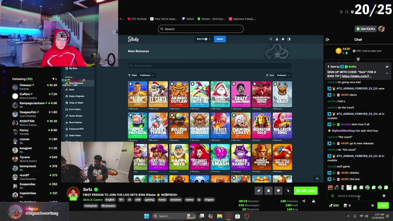Open chat settings gear
The height and width of the screenshot is (221, 393).
372,206
